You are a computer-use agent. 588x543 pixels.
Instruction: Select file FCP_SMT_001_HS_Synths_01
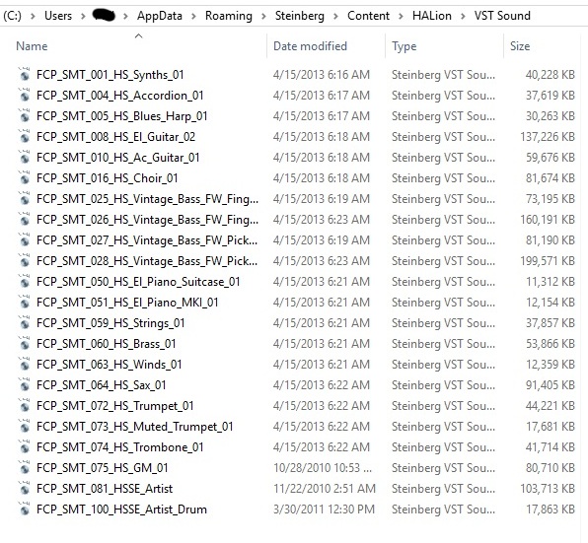[x=110, y=75]
